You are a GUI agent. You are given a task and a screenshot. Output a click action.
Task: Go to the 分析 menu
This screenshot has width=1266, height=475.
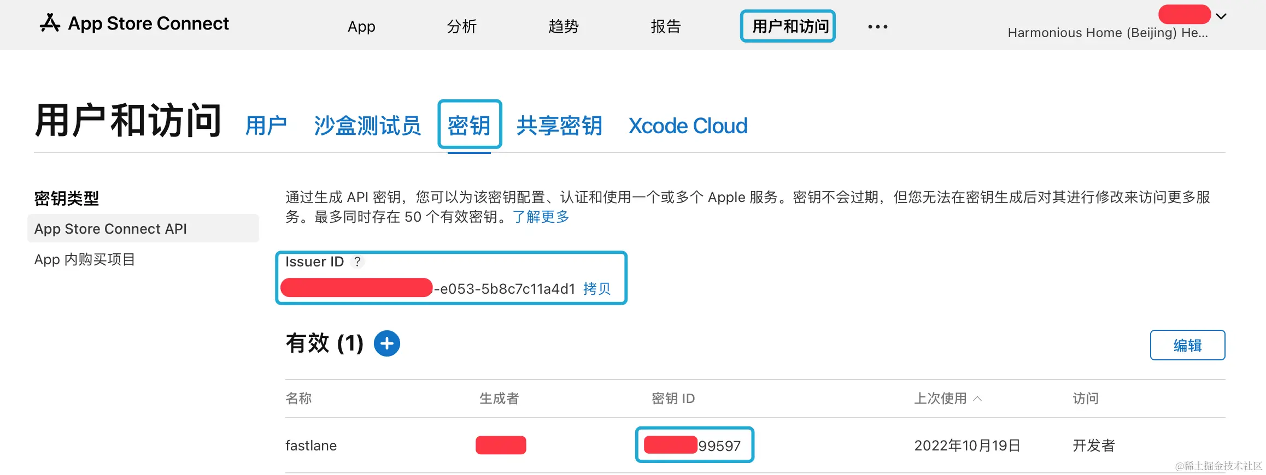462,26
